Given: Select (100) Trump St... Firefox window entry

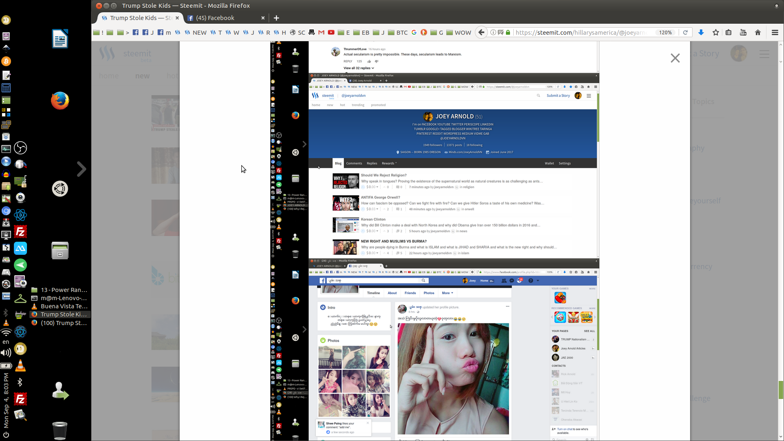Looking at the screenshot, I should 60,323.
